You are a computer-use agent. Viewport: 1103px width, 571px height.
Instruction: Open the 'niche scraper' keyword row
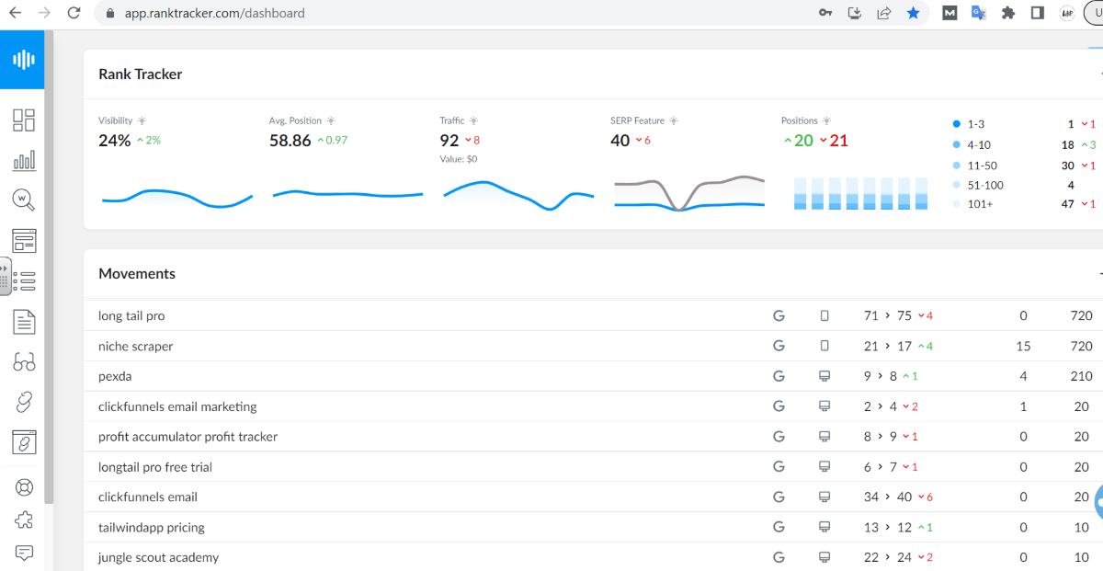[593, 346]
